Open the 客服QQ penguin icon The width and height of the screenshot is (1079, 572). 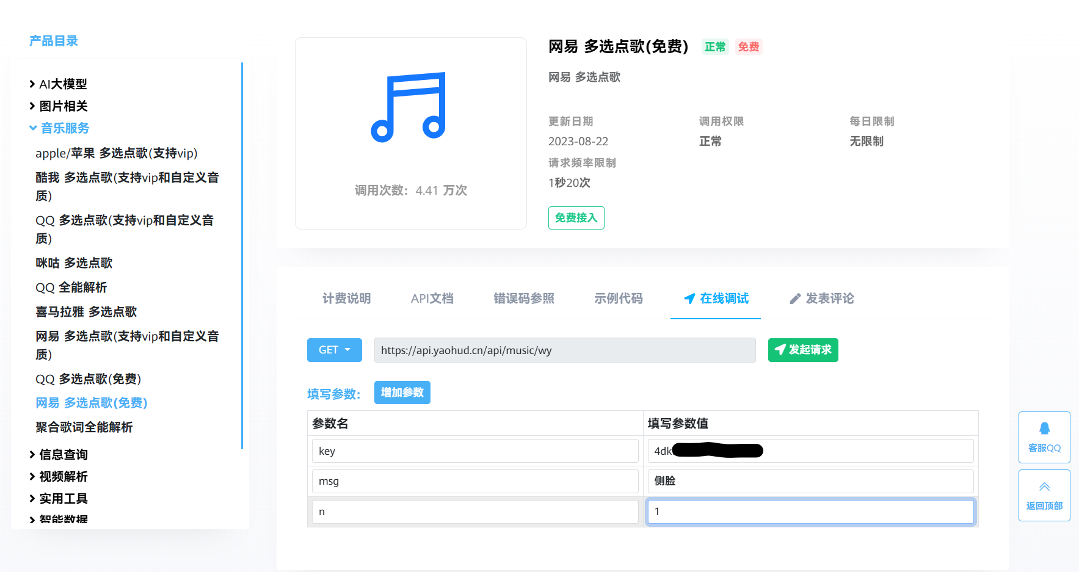1044,429
